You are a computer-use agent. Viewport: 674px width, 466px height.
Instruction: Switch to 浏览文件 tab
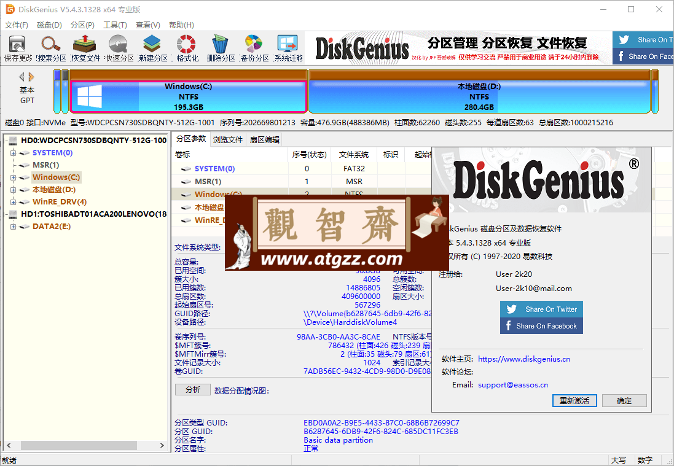(228, 139)
